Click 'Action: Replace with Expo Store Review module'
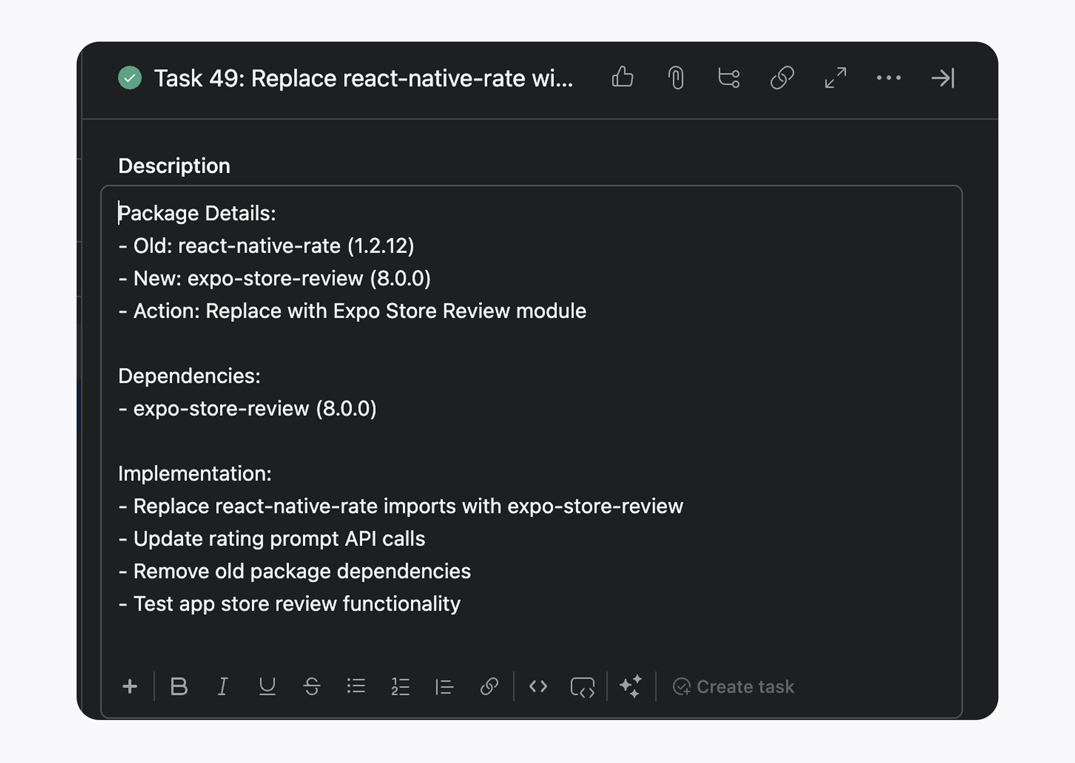 (353, 311)
